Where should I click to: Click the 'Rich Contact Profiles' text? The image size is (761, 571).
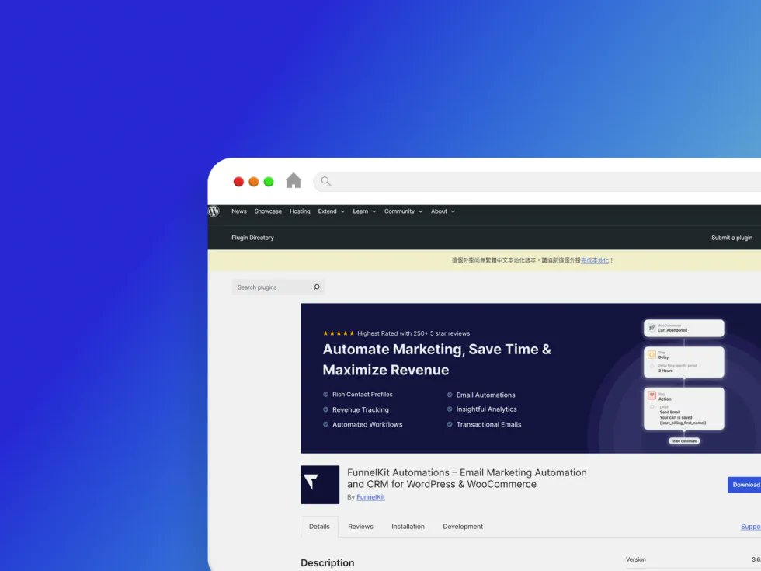coord(363,395)
